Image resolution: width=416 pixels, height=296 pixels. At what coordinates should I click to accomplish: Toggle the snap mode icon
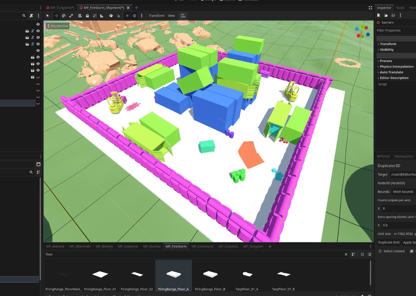[x=118, y=16]
